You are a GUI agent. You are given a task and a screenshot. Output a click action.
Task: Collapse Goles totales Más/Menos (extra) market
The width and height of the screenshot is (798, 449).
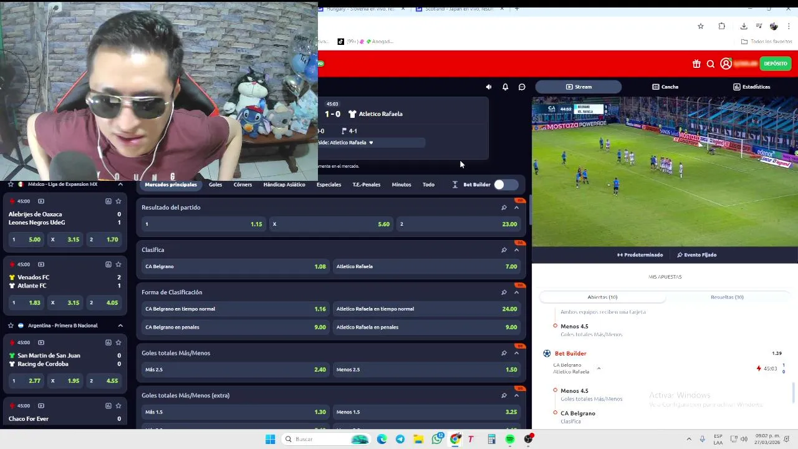point(516,395)
